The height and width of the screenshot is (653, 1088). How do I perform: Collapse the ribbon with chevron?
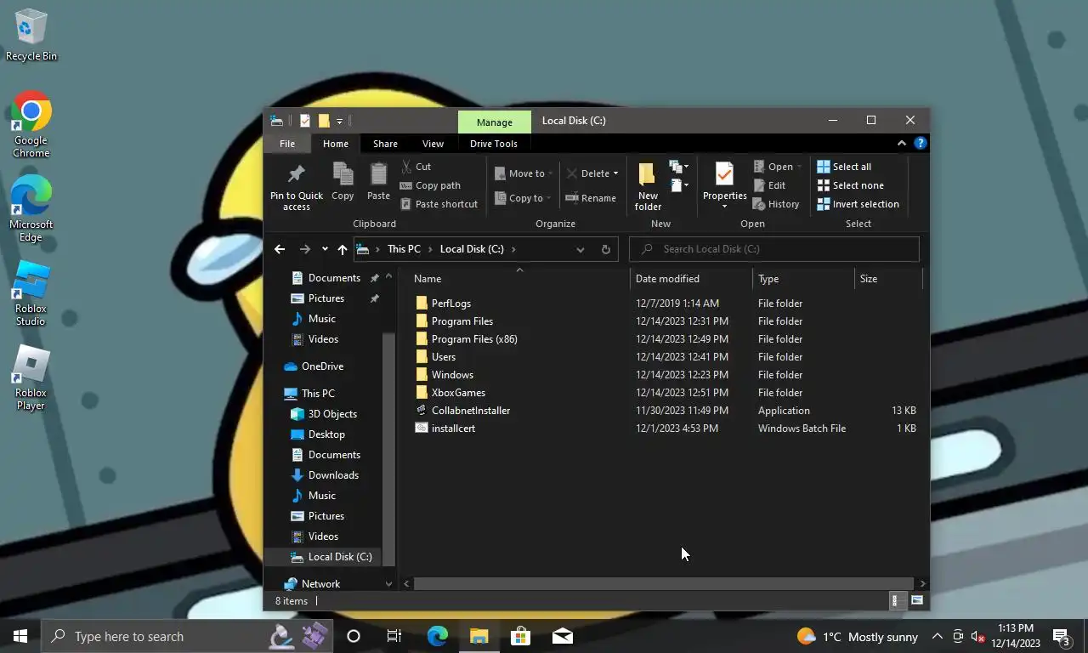point(902,144)
